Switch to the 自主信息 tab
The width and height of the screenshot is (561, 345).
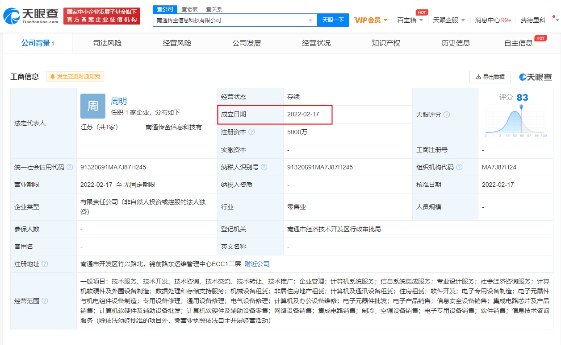coord(519,43)
